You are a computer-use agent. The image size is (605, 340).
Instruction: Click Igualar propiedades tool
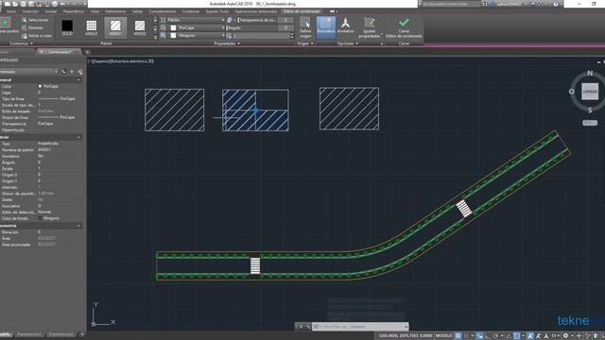[x=370, y=27]
